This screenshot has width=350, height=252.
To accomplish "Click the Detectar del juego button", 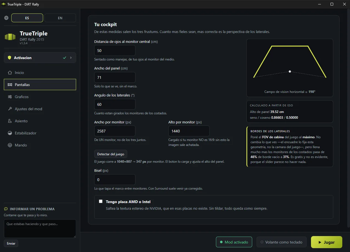I will (111, 154).
